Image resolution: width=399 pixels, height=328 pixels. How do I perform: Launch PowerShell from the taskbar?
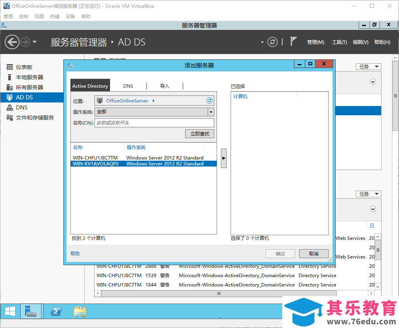point(56,311)
